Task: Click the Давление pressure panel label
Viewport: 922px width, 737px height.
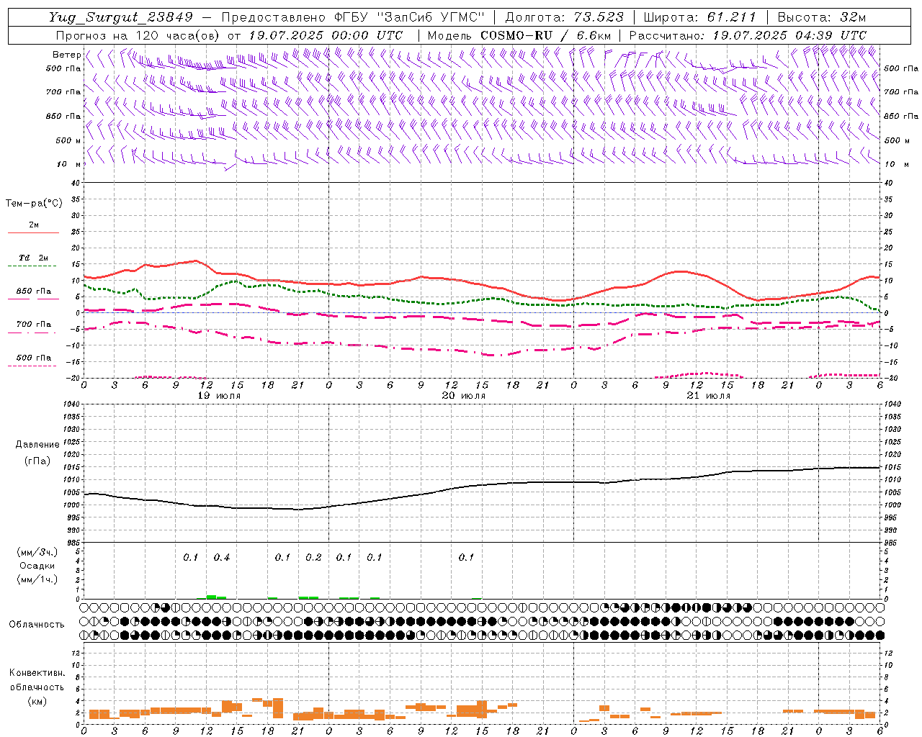Action: click(x=37, y=445)
